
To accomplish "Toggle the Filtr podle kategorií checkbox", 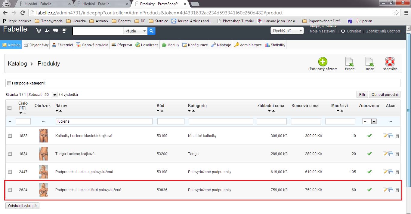I will (x=9, y=83).
